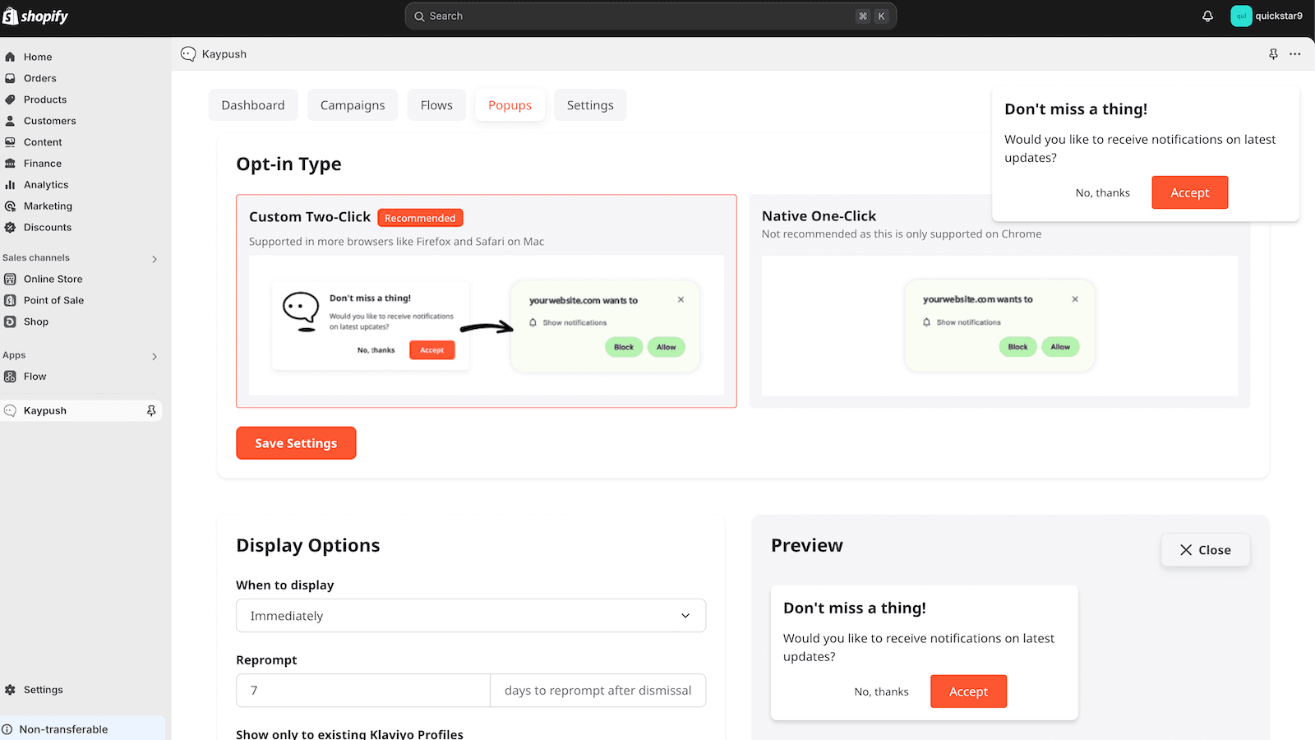
Task: Close the Preview panel
Action: [1205, 550]
